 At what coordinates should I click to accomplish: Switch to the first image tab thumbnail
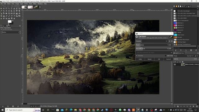tap(24, 7)
